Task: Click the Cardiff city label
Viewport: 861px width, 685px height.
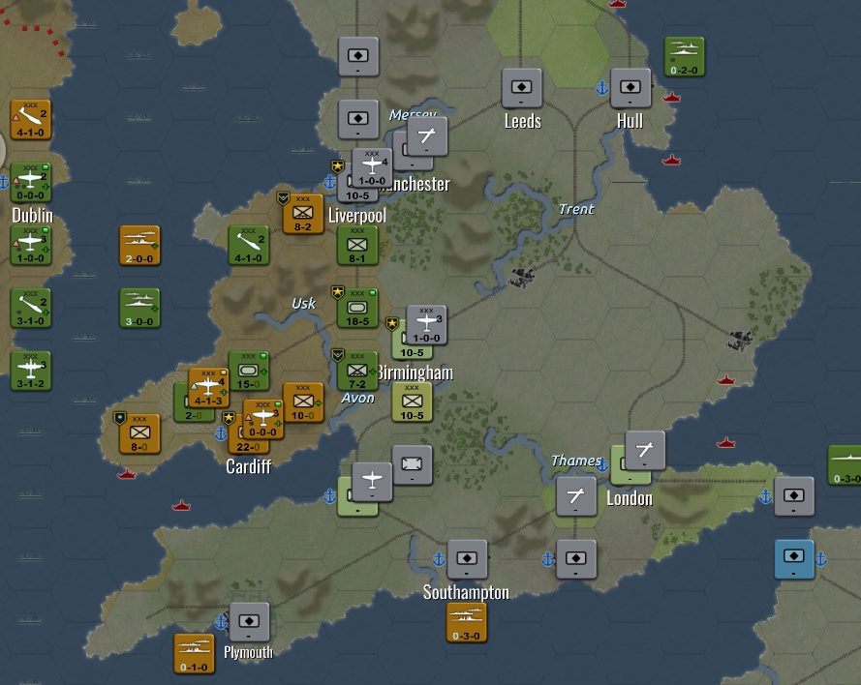Action: [x=249, y=466]
